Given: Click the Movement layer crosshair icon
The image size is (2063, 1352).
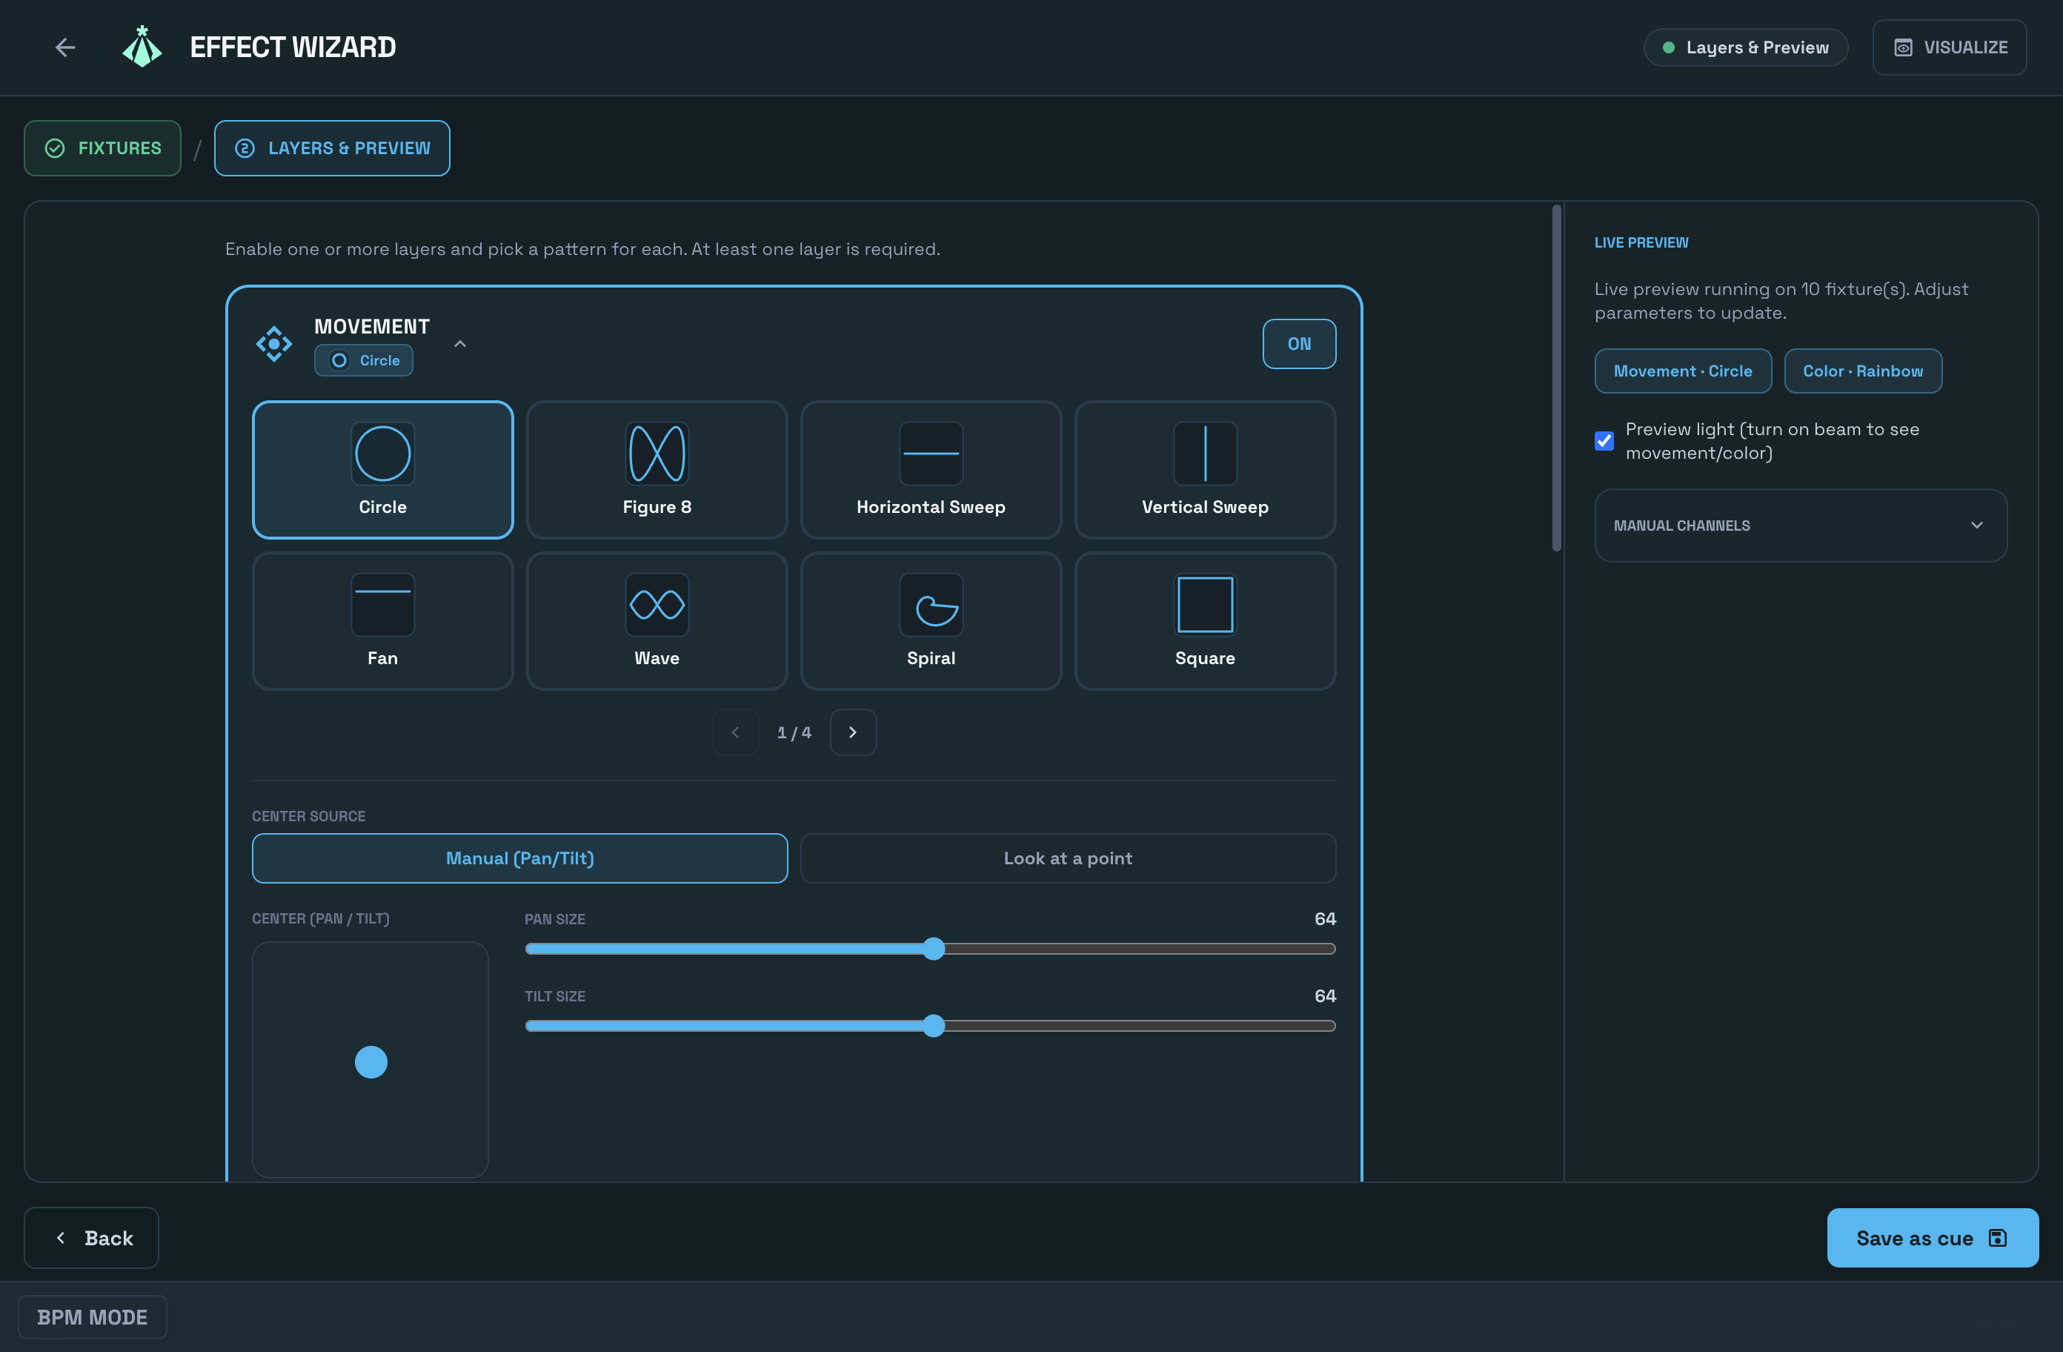Looking at the screenshot, I should tap(274, 344).
